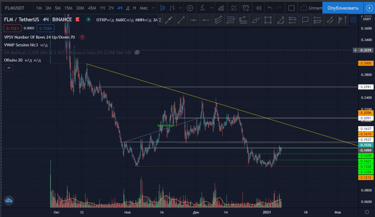
Task: Switch to fullscreen mode via the rectangle icon
Action: pos(292,8)
